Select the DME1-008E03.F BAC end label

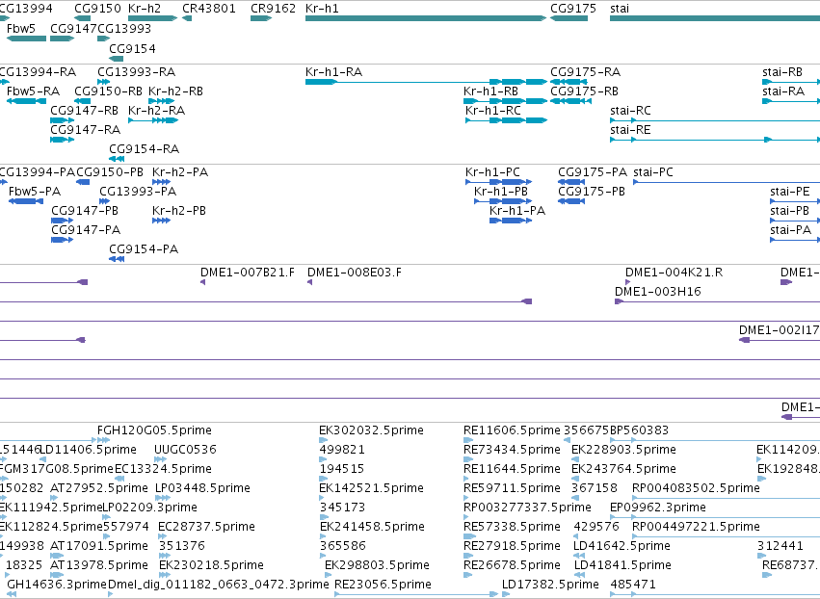click(x=355, y=273)
